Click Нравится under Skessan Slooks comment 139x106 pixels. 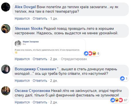22,59
